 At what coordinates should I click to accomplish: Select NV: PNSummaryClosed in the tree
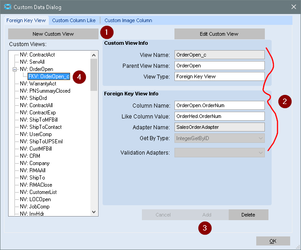click(x=45, y=91)
